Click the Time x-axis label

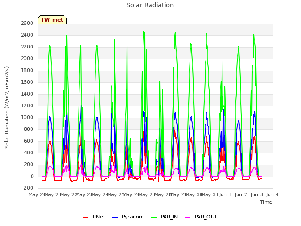pyautogui.click(x=266, y=202)
